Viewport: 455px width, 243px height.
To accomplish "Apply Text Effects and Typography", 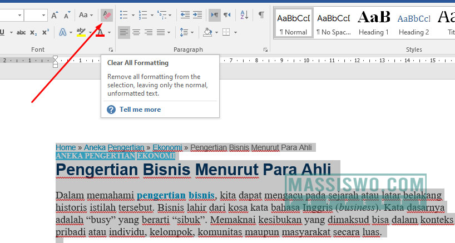I will [x=63, y=32].
